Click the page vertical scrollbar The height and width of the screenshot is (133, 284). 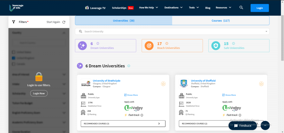pyautogui.click(x=282, y=38)
